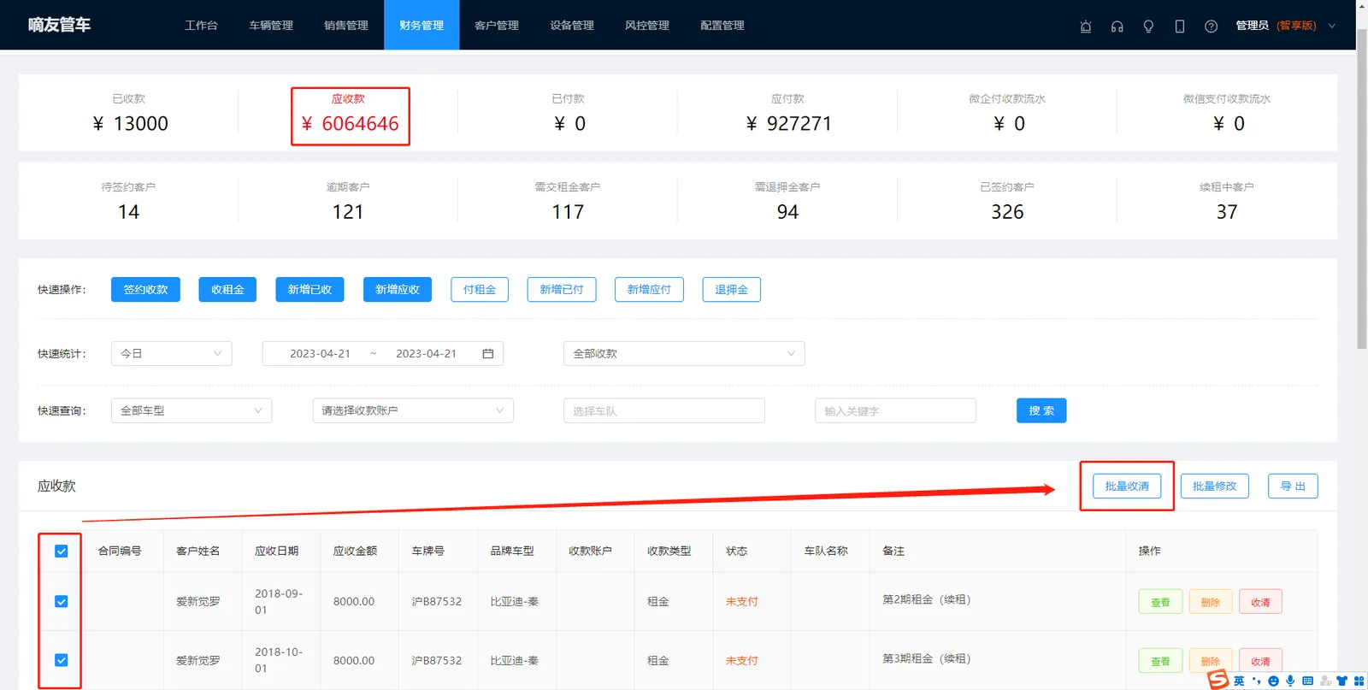Open the help question mark icon
This screenshot has height=690, width=1368.
1211,26
